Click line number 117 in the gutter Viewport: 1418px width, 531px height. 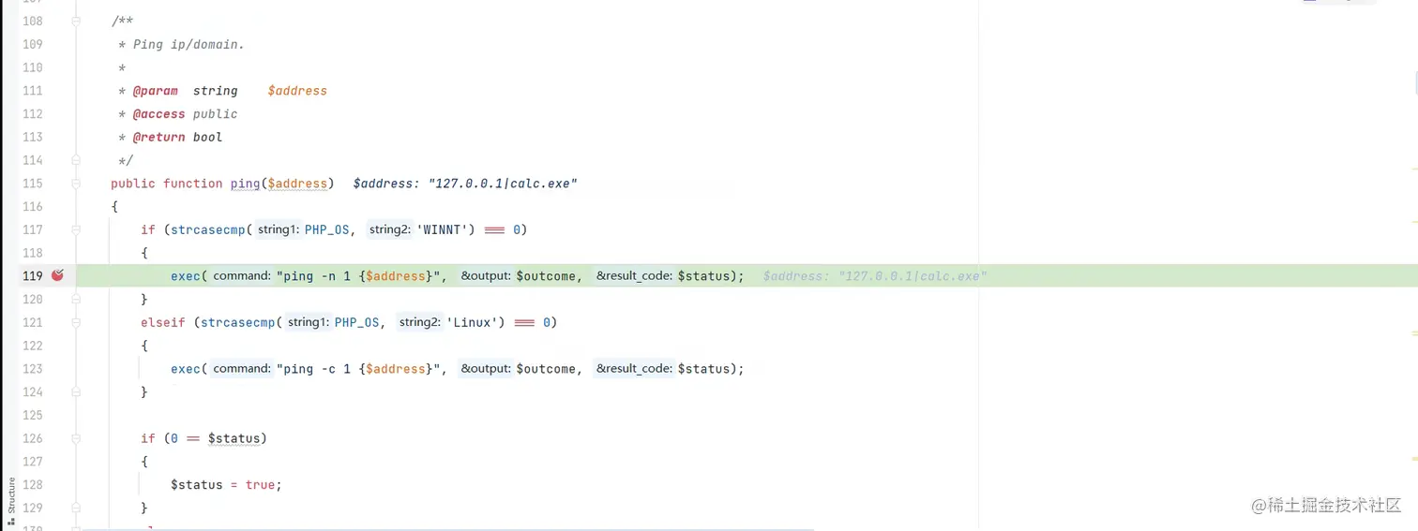point(32,229)
